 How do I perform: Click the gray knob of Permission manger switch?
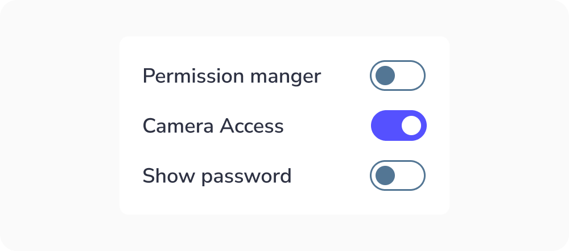pyautogui.click(x=385, y=76)
